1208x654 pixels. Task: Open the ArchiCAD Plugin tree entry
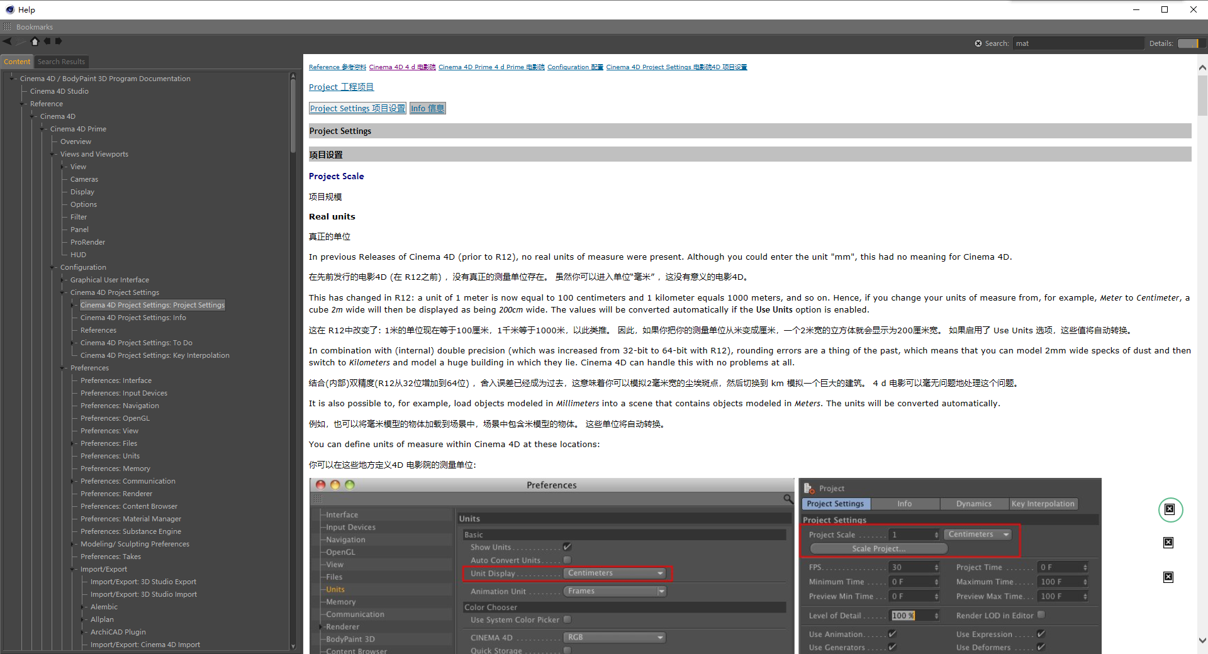118,632
